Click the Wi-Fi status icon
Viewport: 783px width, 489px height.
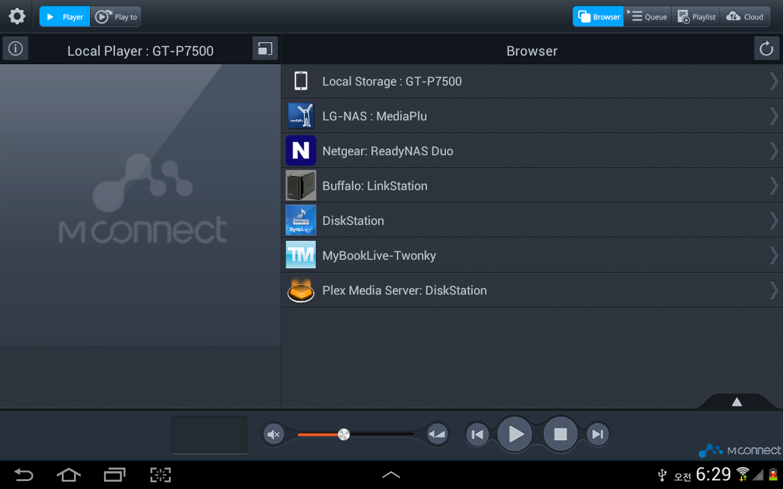pos(743,474)
